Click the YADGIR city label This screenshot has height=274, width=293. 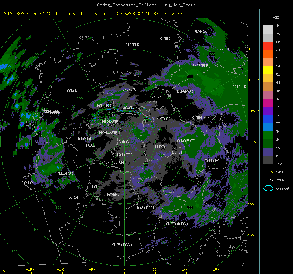point(225,49)
